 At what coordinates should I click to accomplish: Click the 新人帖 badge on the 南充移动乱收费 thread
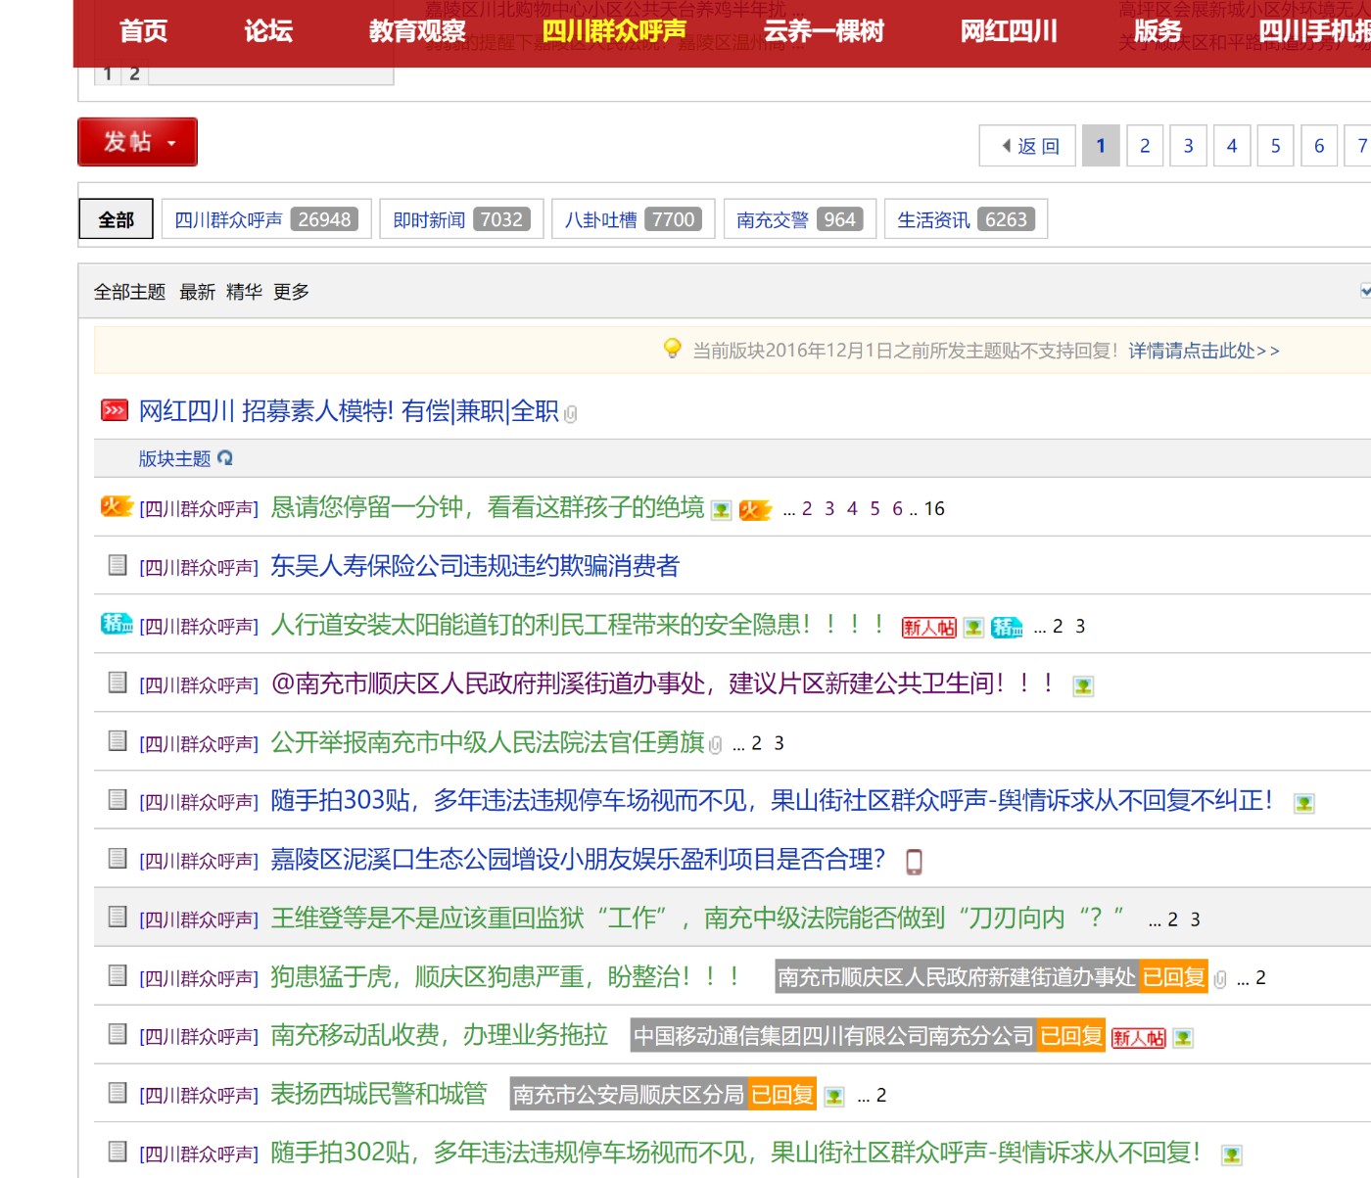click(x=1139, y=1038)
